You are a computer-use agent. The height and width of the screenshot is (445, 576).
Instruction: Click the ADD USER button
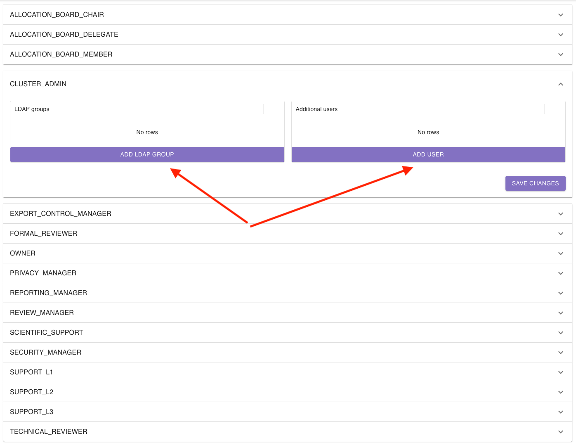click(428, 154)
